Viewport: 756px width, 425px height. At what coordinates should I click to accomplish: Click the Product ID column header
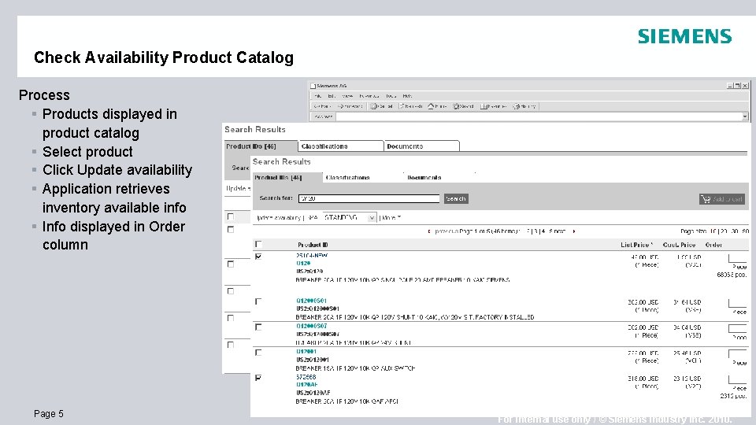(313, 245)
